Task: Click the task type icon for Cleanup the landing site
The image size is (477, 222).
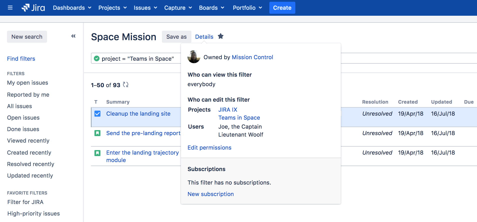Action: pos(97,114)
